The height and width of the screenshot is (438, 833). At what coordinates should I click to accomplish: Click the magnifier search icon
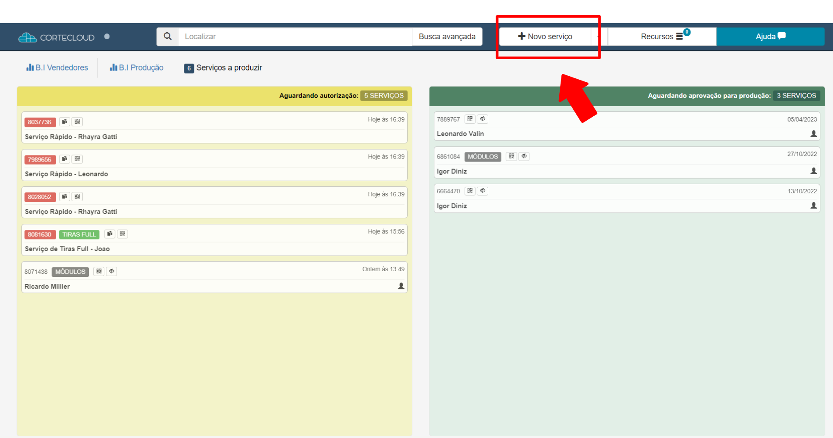pyautogui.click(x=167, y=37)
